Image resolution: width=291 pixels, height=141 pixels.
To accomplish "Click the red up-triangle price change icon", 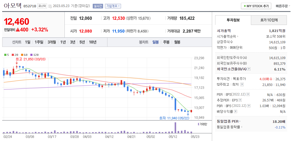I will [18, 30].
